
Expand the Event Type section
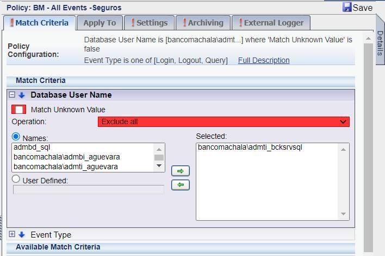coord(12,234)
